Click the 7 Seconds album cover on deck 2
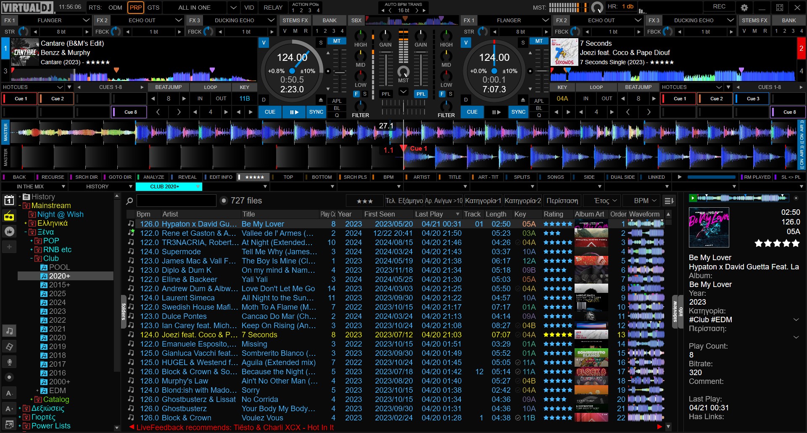 (x=564, y=52)
